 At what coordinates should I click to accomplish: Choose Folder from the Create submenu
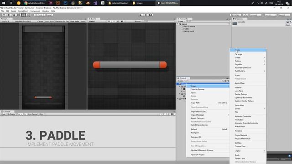tap(248, 50)
